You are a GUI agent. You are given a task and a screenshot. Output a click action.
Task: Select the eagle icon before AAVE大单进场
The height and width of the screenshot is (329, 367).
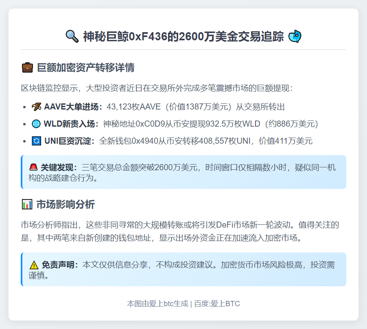click(x=37, y=107)
